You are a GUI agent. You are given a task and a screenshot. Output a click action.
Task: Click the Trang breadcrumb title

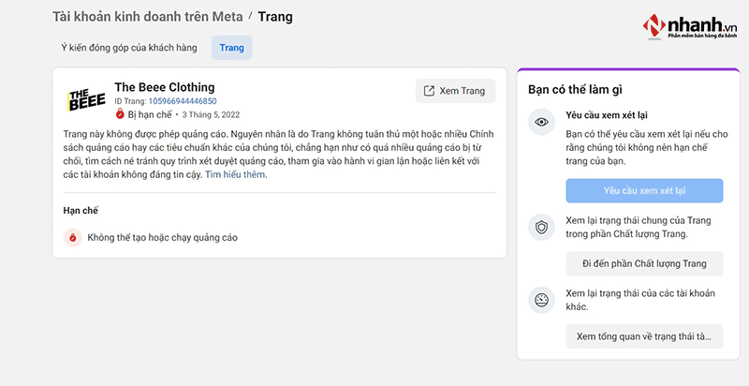pos(275,17)
